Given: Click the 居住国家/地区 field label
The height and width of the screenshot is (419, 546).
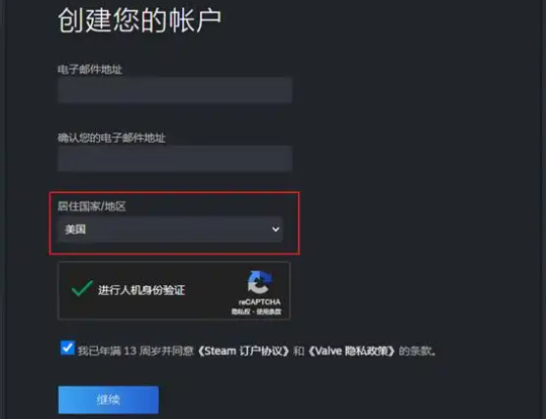Looking at the screenshot, I should pos(91,207).
